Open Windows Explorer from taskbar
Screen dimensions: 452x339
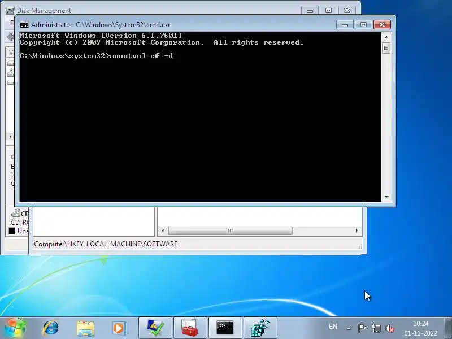pos(85,328)
